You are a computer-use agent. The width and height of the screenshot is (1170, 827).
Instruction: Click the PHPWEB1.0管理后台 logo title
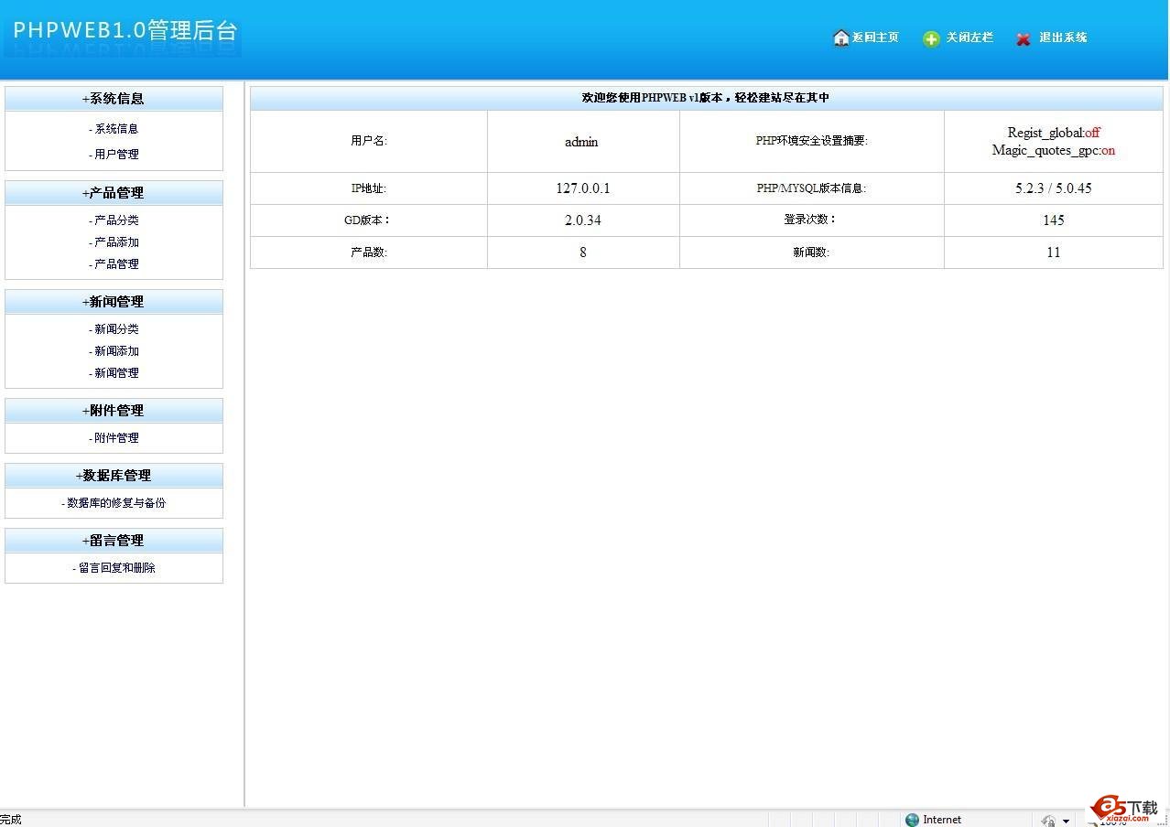(x=125, y=30)
